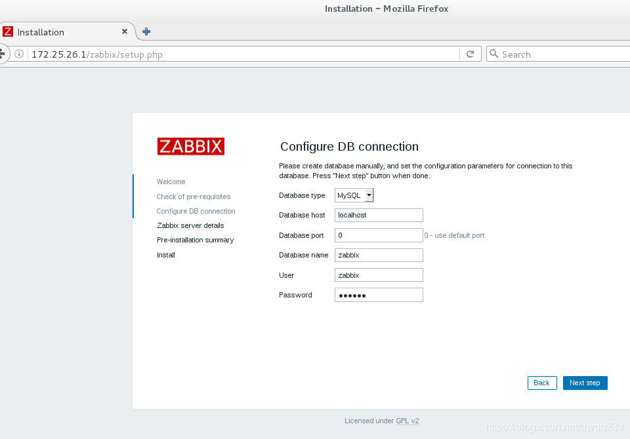Click the Password input field
Image resolution: width=630 pixels, height=439 pixels.
379,295
